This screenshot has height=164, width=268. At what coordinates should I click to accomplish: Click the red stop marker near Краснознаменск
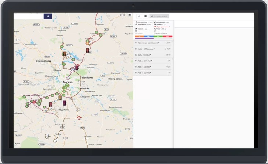click(x=34, y=102)
